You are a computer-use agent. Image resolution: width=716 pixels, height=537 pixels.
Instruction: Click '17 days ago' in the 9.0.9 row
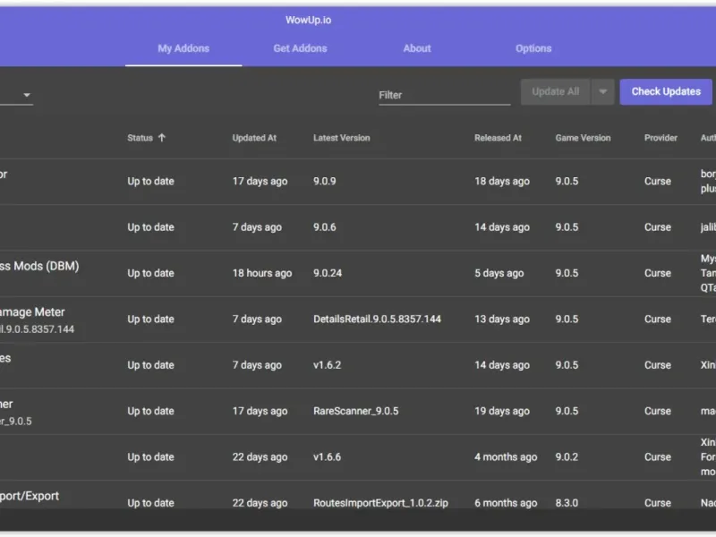tap(260, 182)
